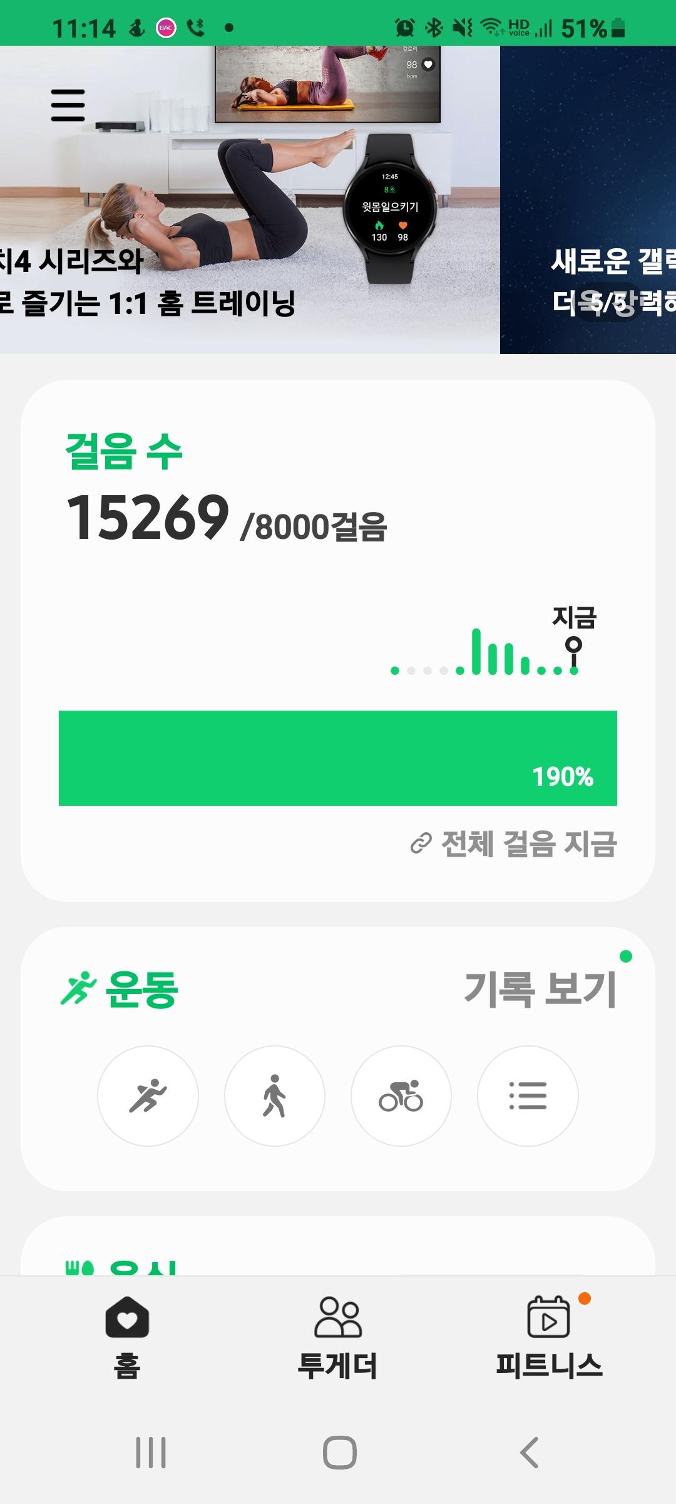Start a running workout
Viewport: 676px width, 1504px height.
coord(148,1096)
